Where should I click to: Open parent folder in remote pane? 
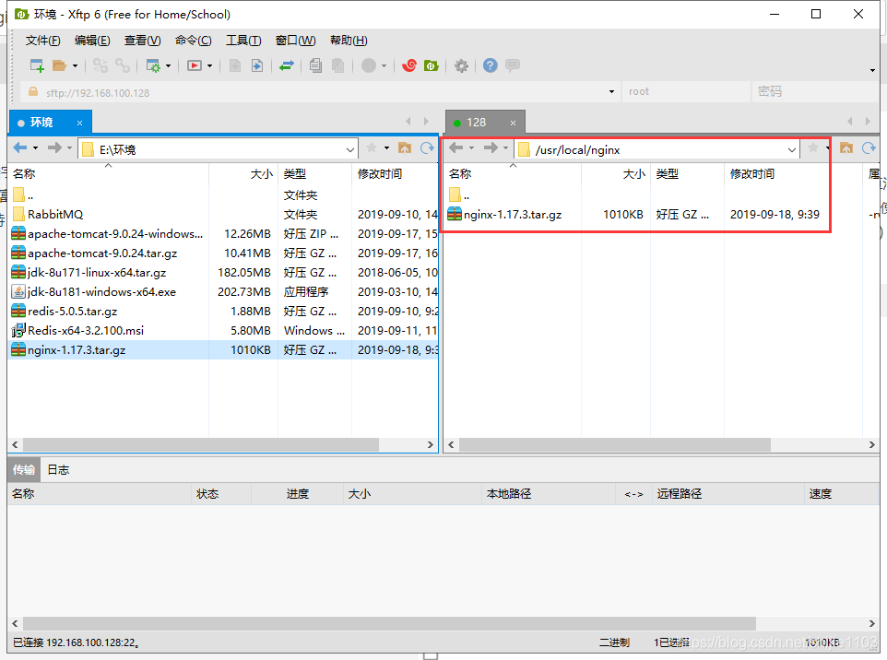459,195
